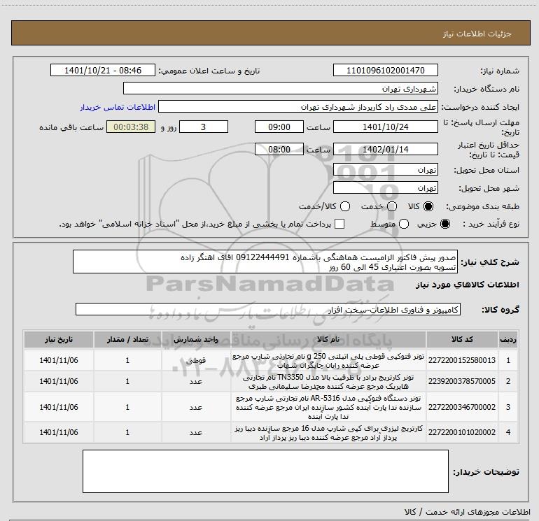Click the buyer organization field شهرداری تهران

point(281,89)
